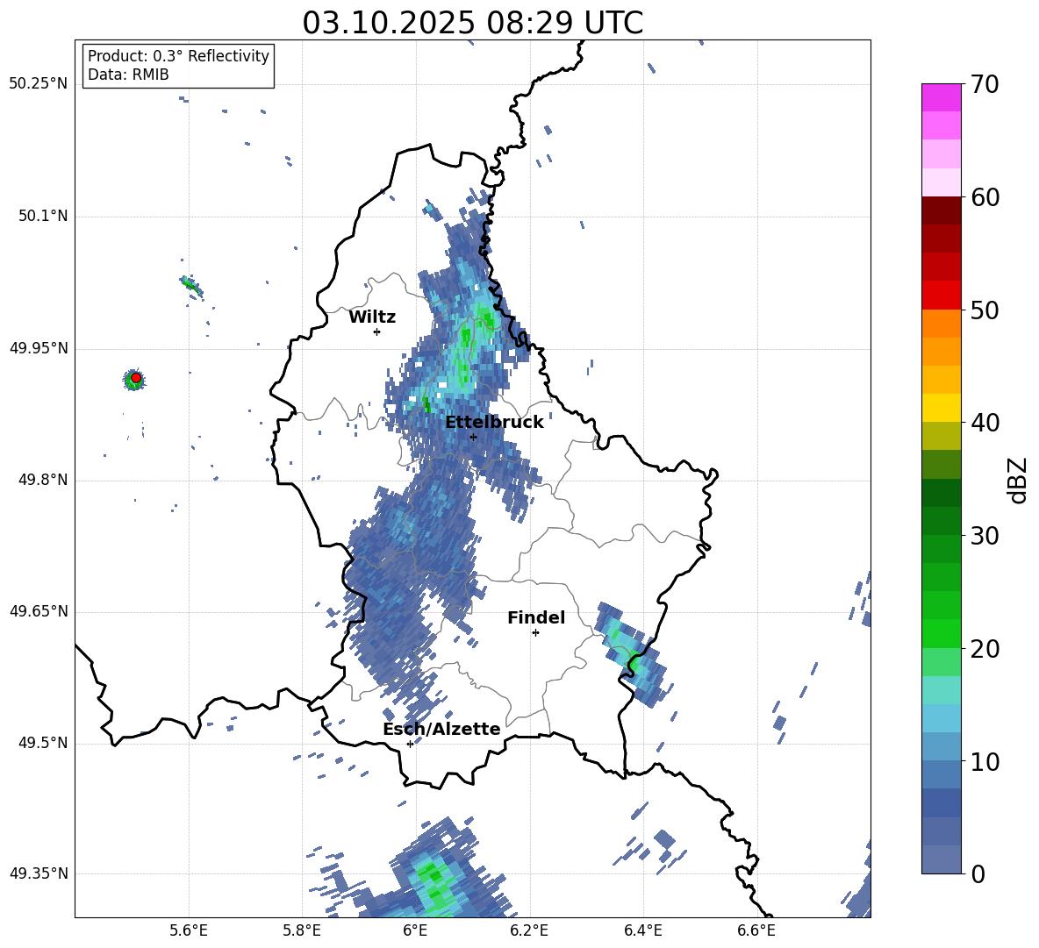Click the Ettelbruck city label

[x=494, y=422]
